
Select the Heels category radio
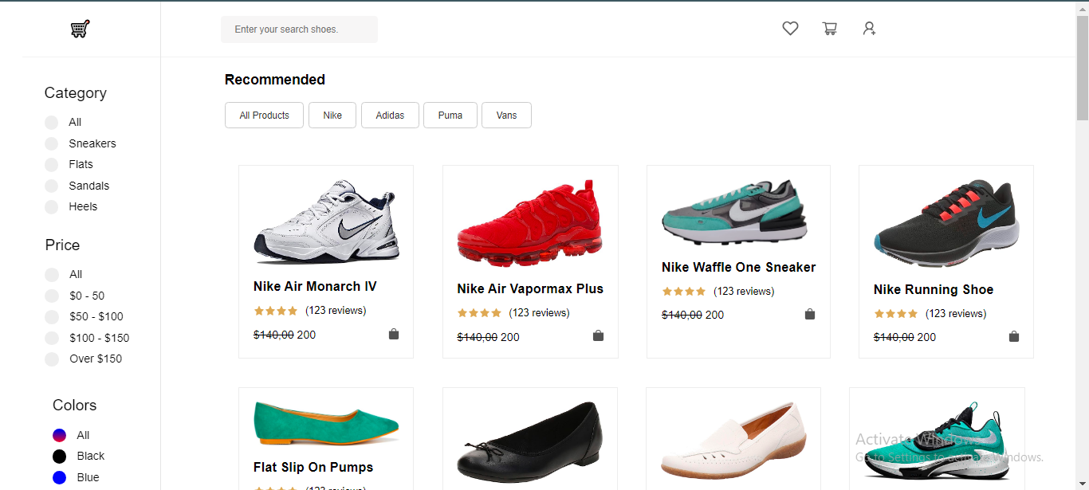coord(52,207)
